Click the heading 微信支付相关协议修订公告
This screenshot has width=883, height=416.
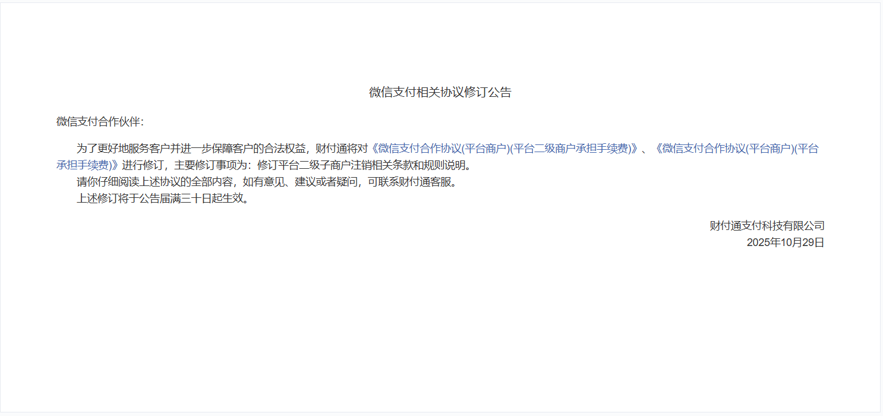click(x=440, y=92)
